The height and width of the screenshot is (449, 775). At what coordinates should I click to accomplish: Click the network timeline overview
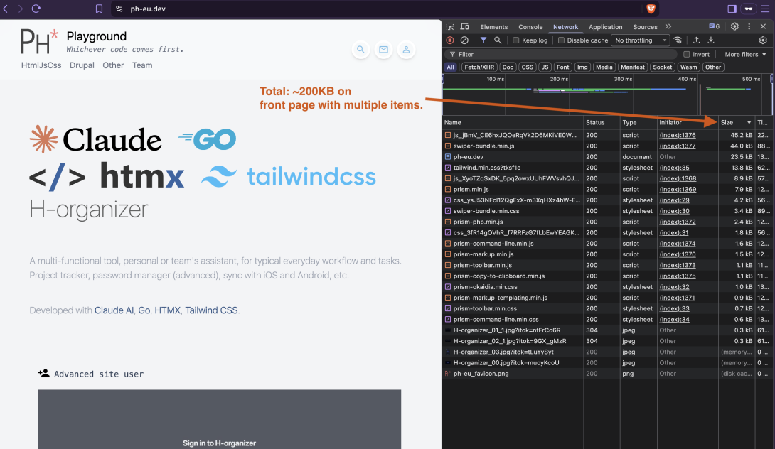pos(607,94)
